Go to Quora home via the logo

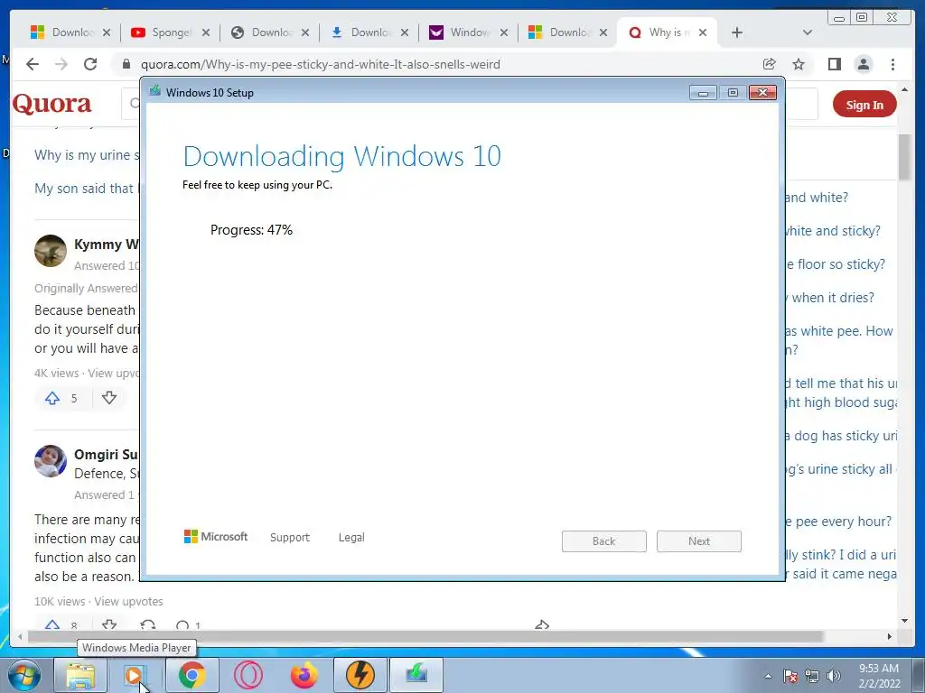pos(51,104)
